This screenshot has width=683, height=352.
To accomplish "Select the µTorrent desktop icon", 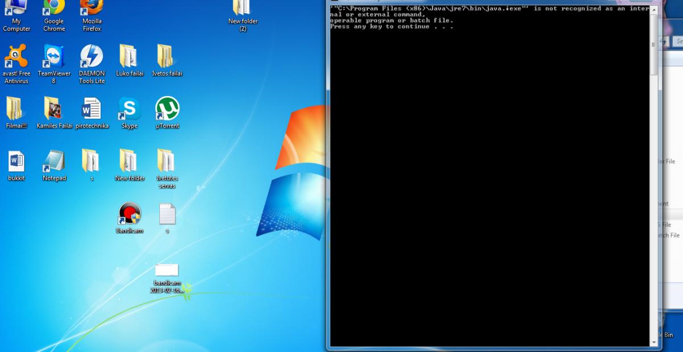I will pos(167,109).
